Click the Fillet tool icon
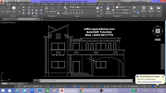The image size is (166, 93). [x=36, y=10]
